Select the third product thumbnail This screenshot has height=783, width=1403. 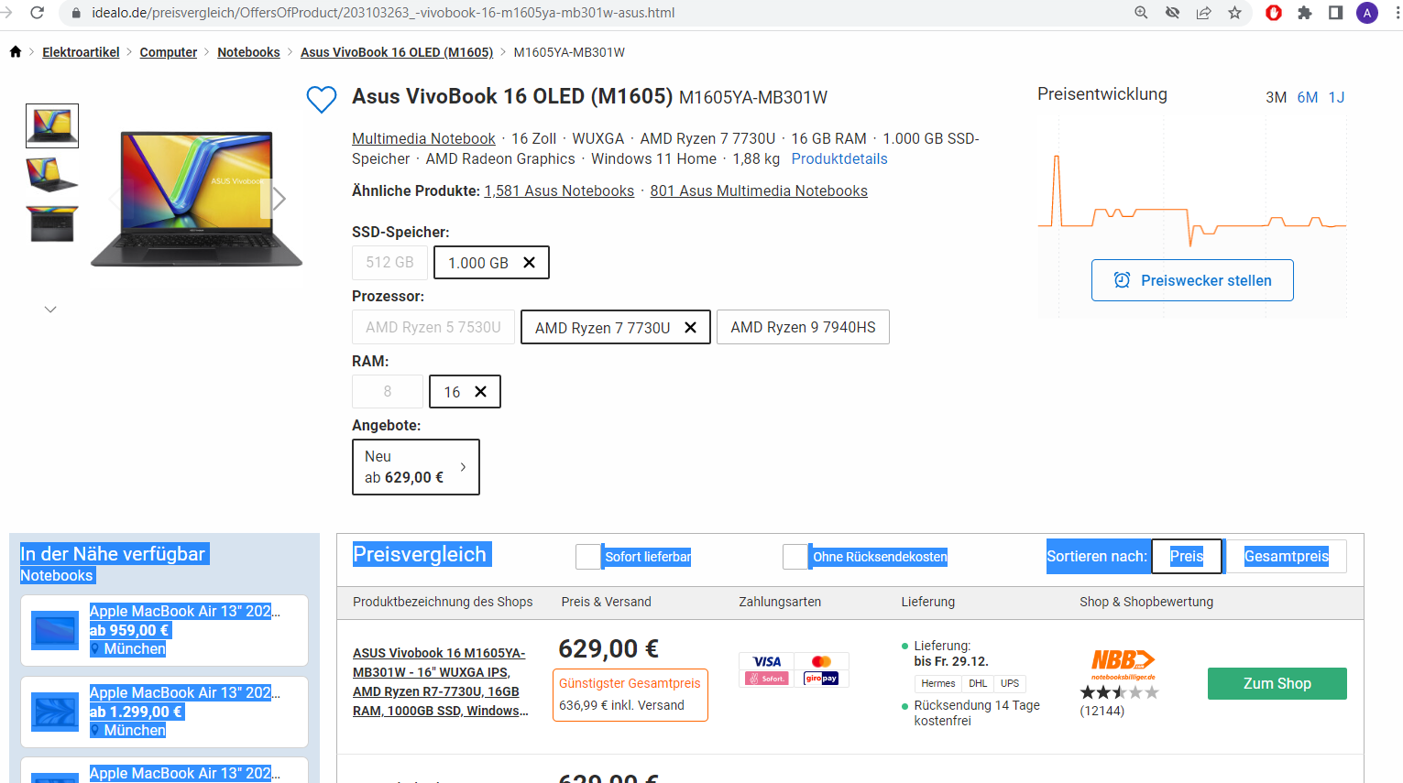(x=52, y=223)
